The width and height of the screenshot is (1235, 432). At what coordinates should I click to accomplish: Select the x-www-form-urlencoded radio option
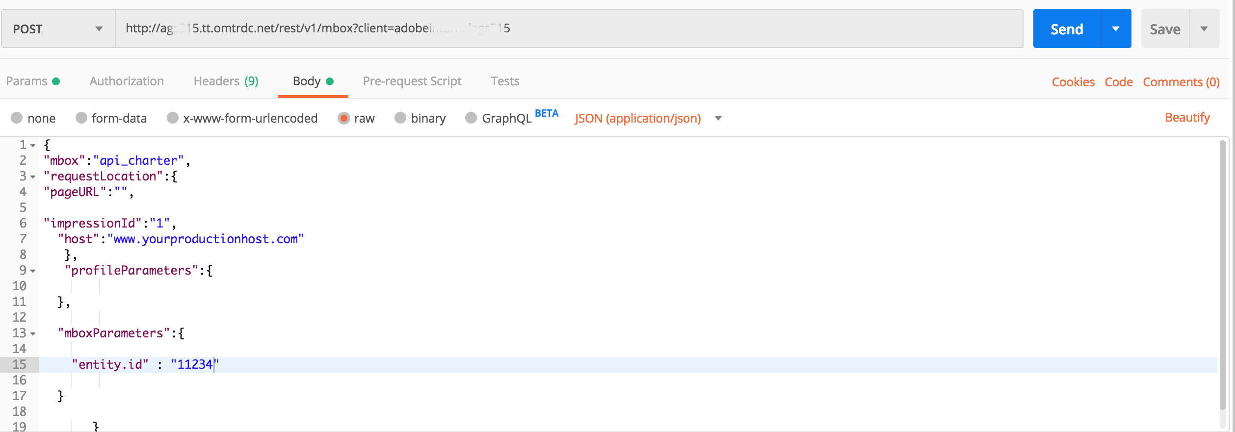tap(173, 118)
